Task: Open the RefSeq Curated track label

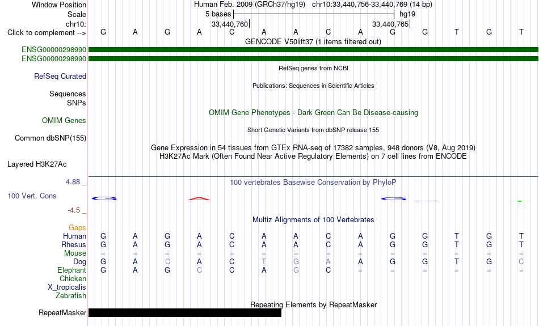Action: click(x=60, y=77)
